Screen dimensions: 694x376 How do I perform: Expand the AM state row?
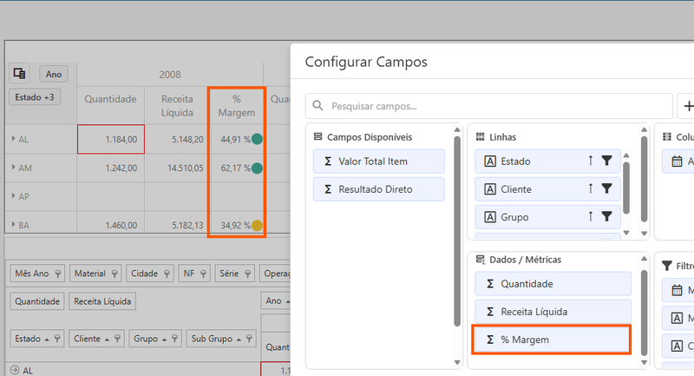tap(13, 168)
